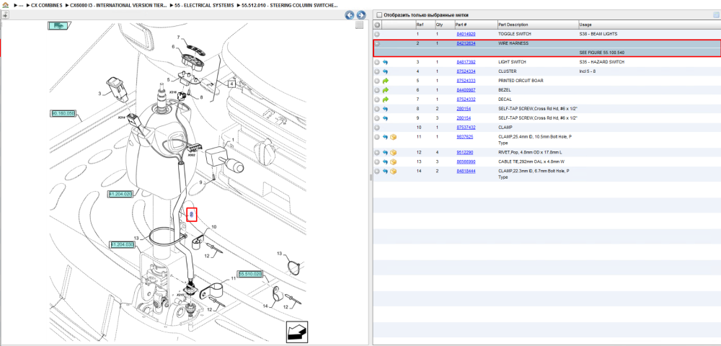Enable 'Отобразить только выбранные метки' checkbox
The height and width of the screenshot is (346, 721).
coord(379,15)
